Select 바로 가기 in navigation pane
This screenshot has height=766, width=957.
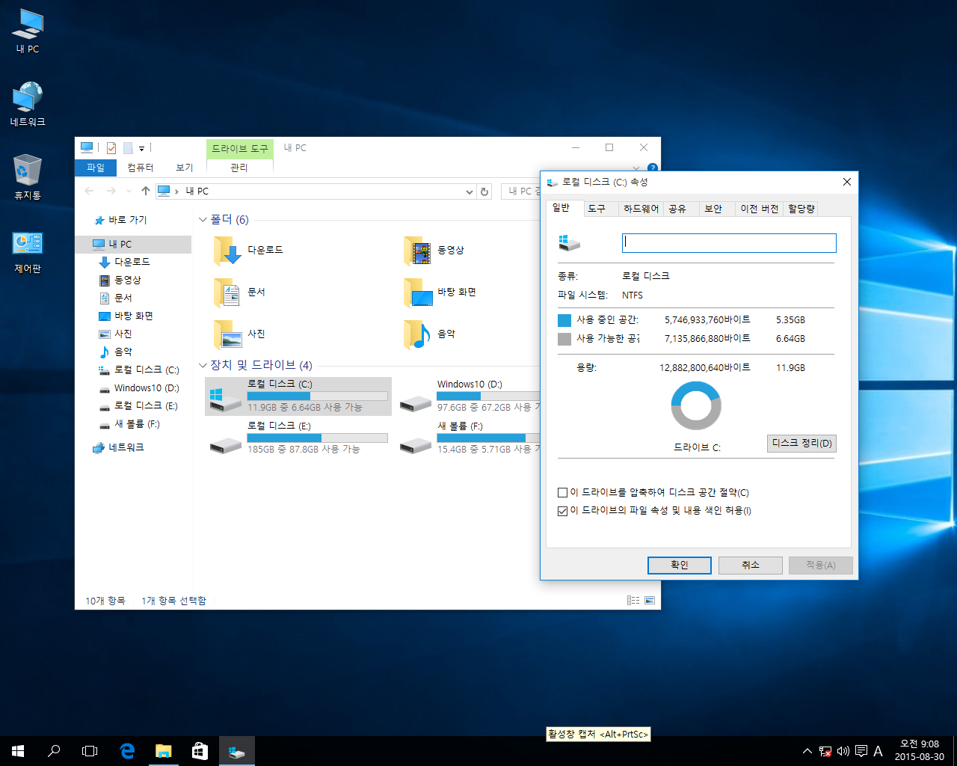click(x=127, y=220)
